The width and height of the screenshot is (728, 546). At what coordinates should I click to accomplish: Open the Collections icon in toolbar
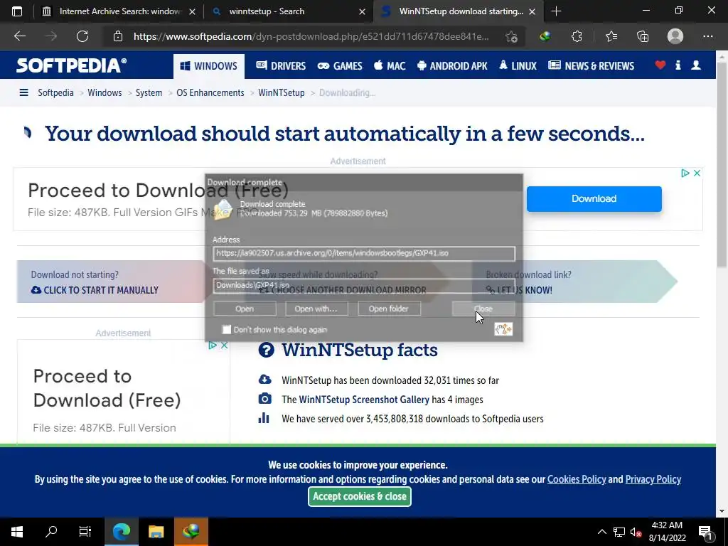point(643,36)
